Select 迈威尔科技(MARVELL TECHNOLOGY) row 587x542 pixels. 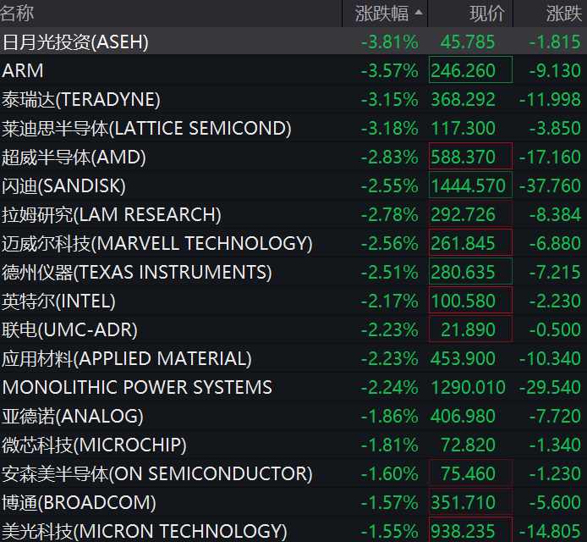pyautogui.click(x=293, y=243)
